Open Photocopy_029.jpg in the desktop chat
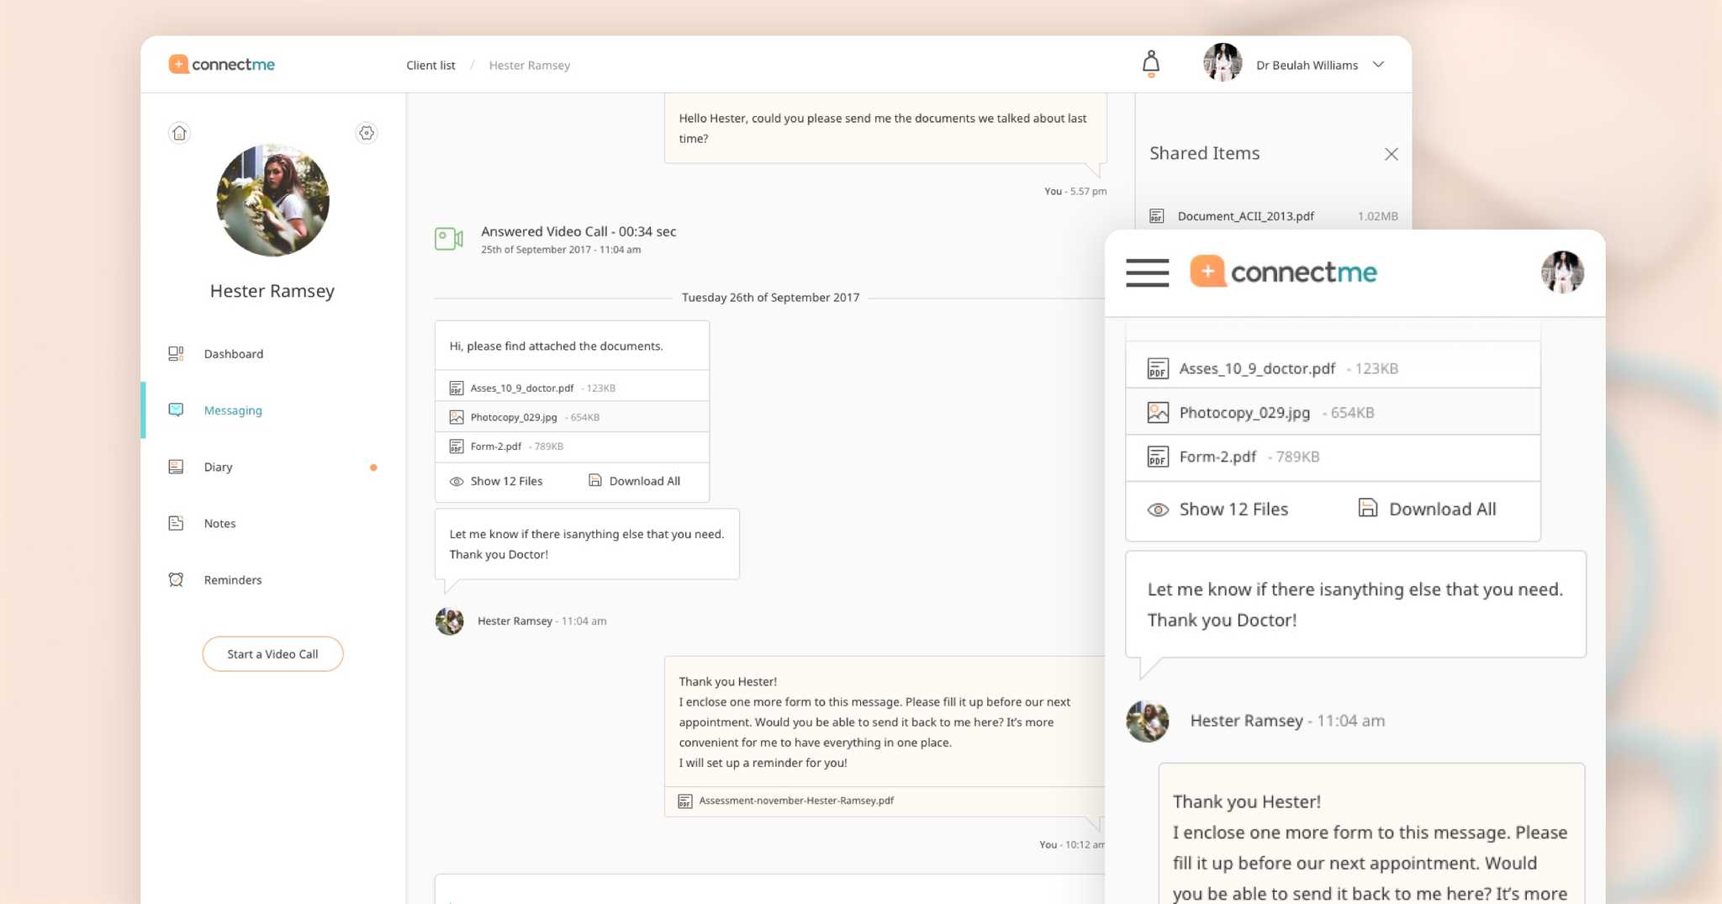 pos(514,417)
